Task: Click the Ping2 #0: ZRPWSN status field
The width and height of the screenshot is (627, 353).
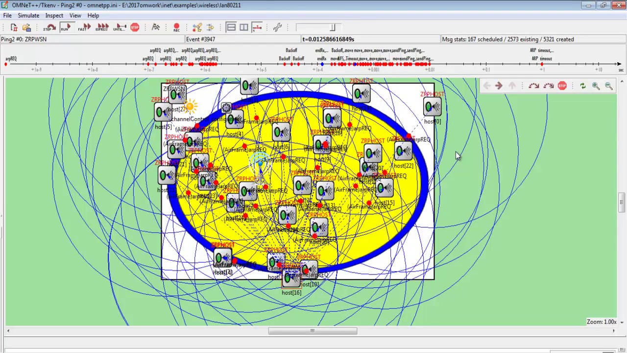Action: click(92, 39)
